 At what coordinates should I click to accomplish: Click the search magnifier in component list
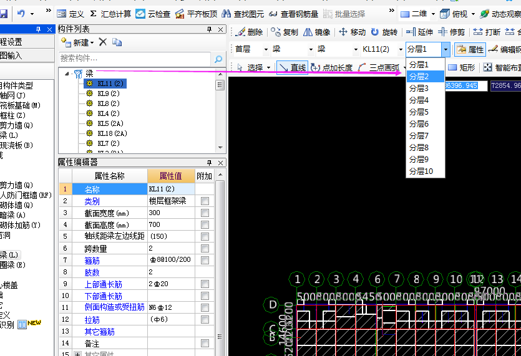pyautogui.click(x=218, y=59)
